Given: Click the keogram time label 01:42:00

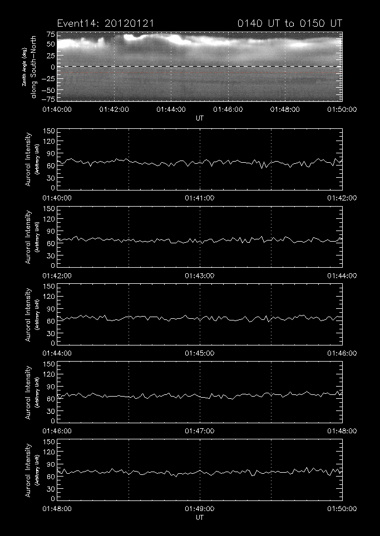Looking at the screenshot, I should point(114,109).
